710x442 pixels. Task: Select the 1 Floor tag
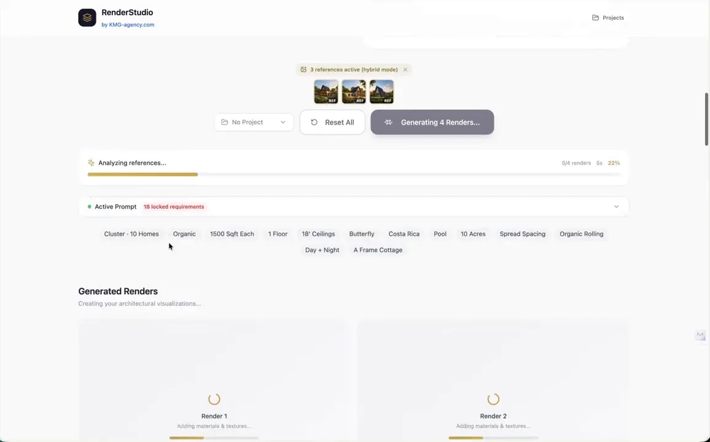click(278, 234)
